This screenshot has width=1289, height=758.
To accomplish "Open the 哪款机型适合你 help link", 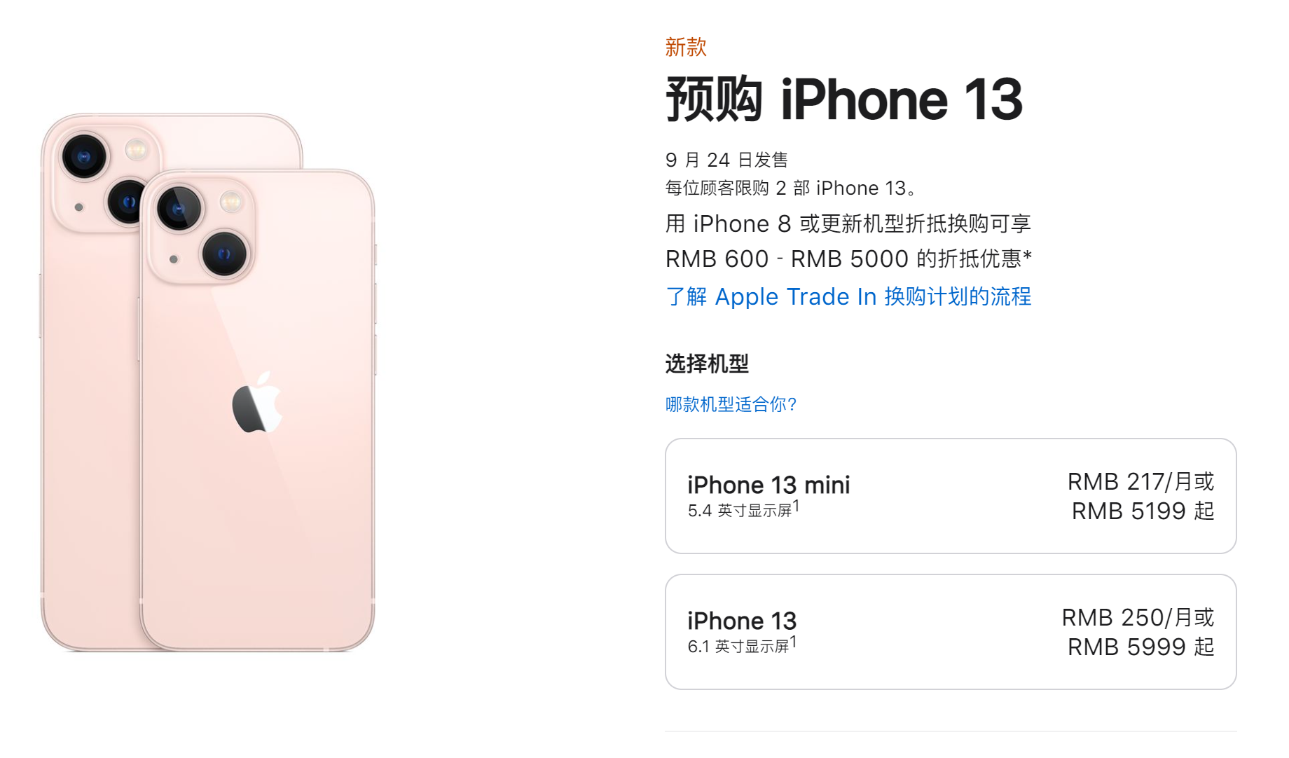I will coord(731,404).
